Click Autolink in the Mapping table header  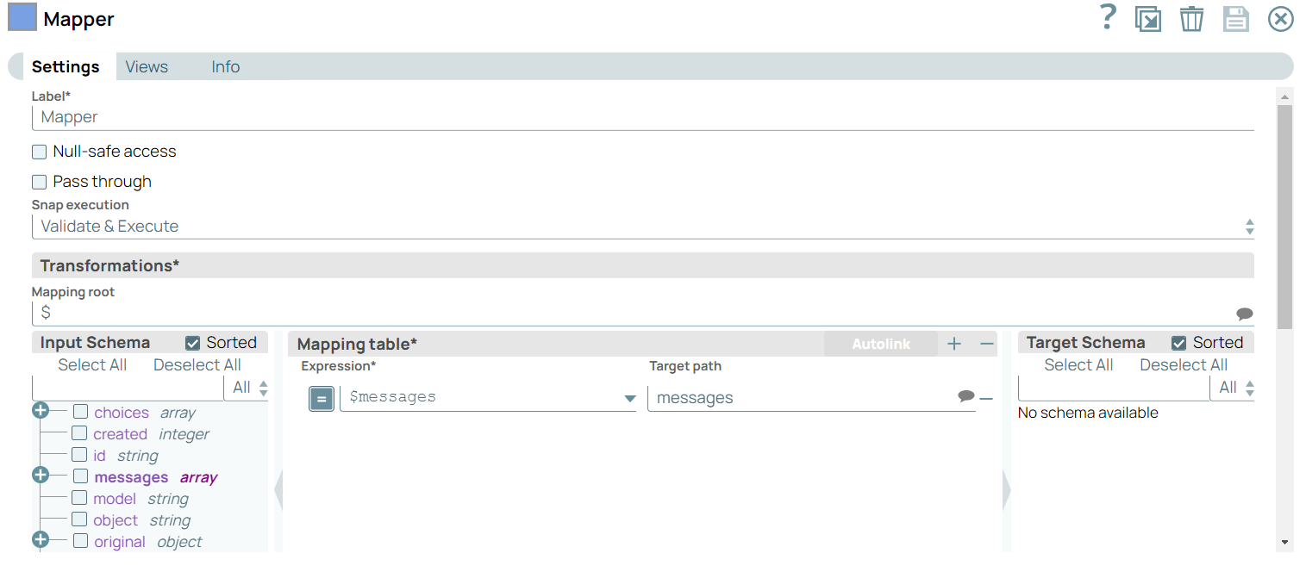click(880, 343)
